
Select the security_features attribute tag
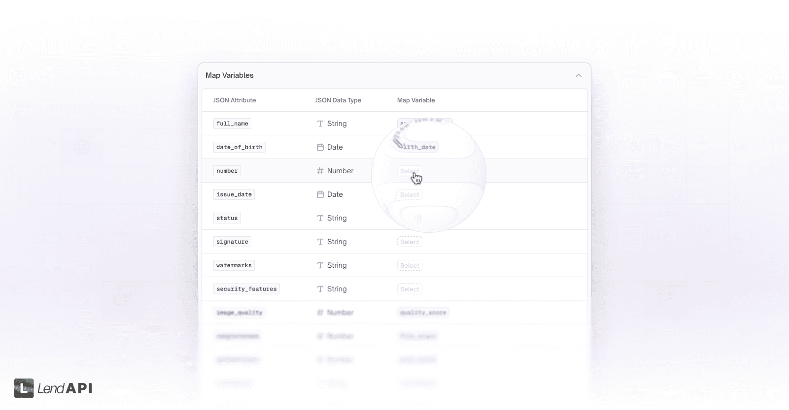(x=246, y=289)
